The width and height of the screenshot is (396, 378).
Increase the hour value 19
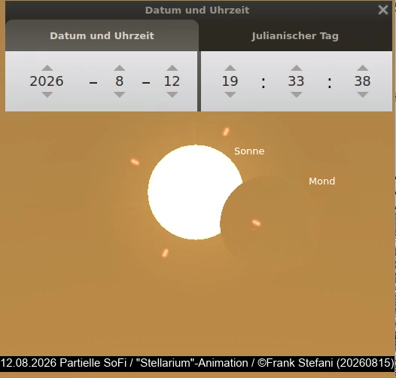(230, 68)
